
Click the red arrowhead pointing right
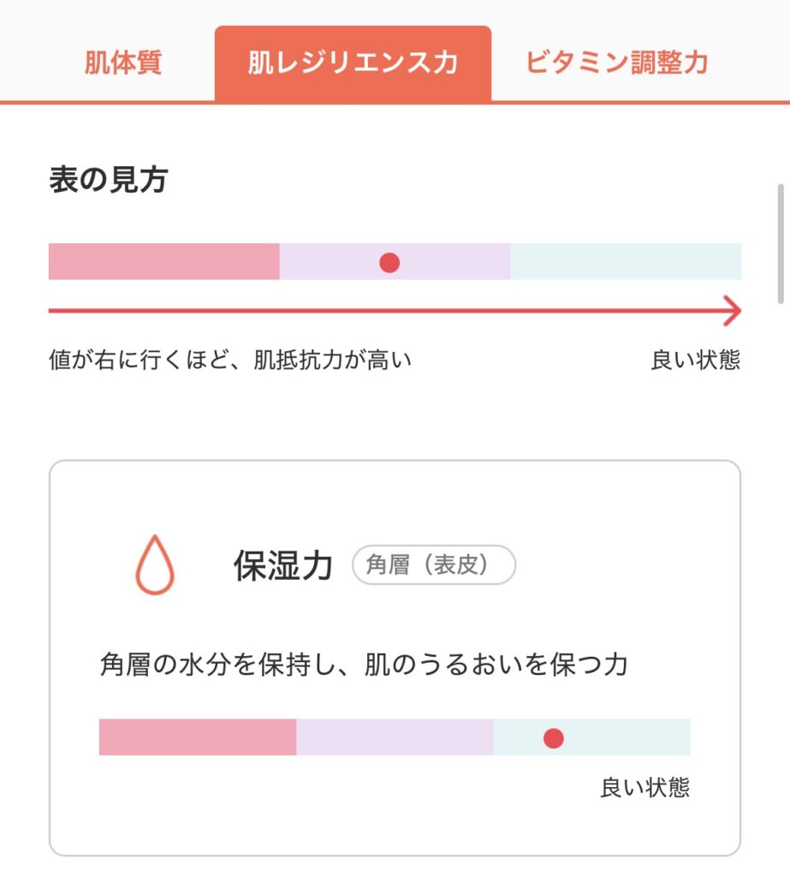coord(731,311)
